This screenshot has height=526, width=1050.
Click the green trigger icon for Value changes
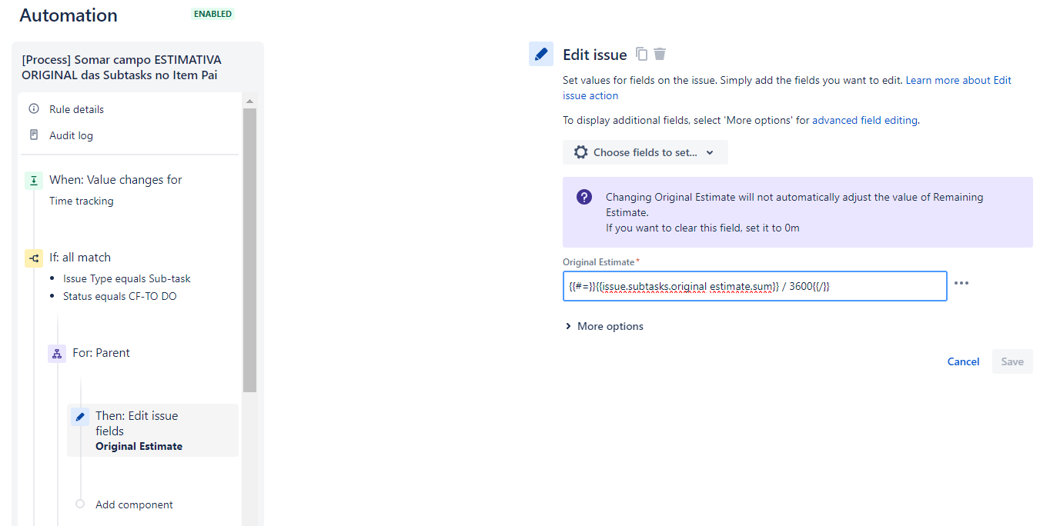click(33, 180)
